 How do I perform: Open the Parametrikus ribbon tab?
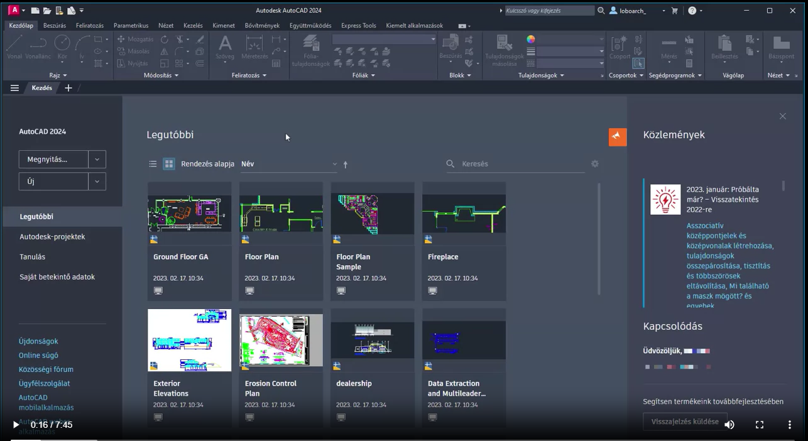[131, 26]
